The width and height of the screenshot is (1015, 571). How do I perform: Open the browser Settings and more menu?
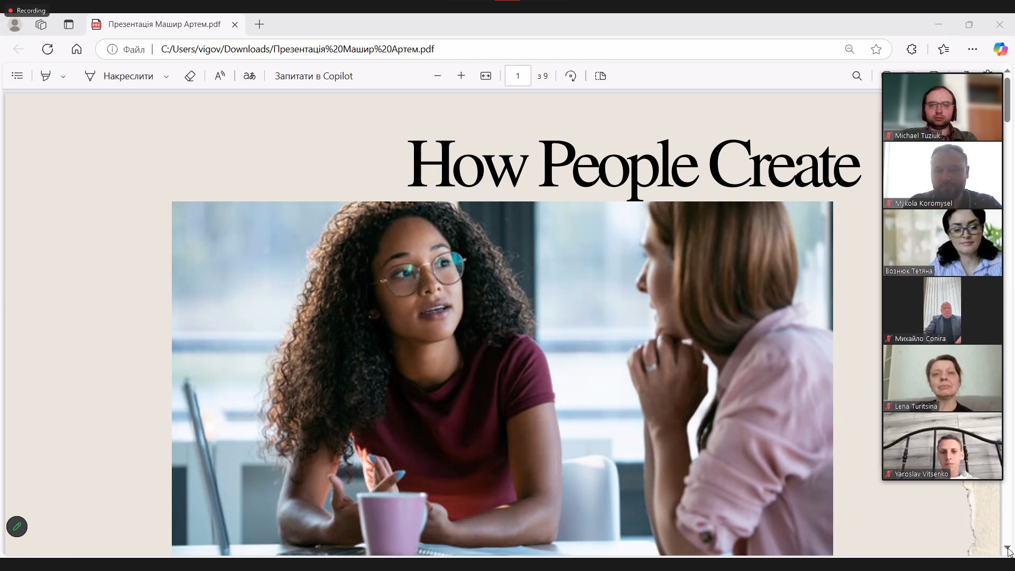click(x=972, y=49)
